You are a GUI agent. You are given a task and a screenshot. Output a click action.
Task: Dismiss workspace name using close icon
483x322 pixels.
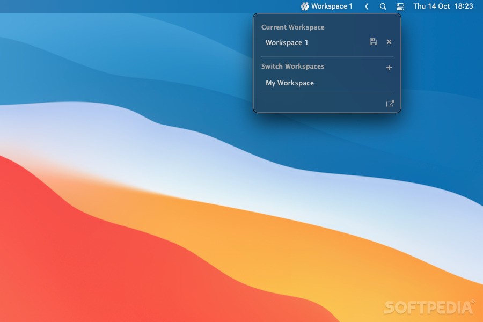click(x=389, y=41)
